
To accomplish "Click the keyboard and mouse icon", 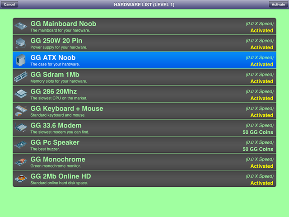I will [21, 111].
